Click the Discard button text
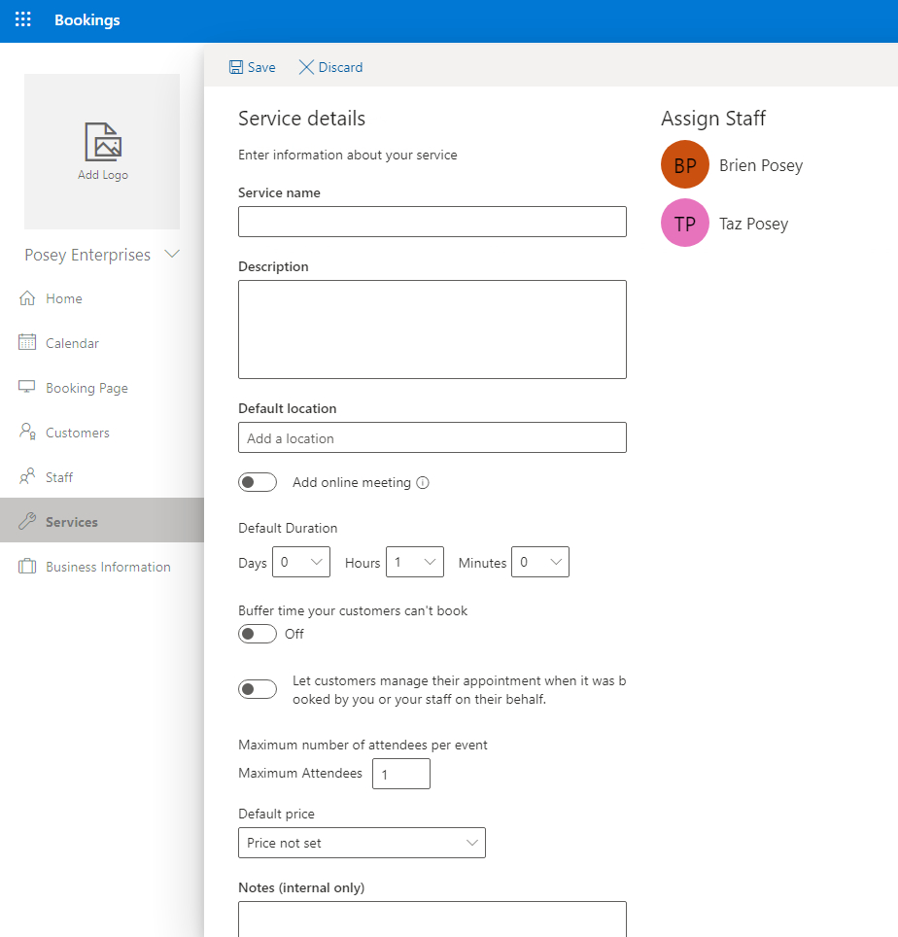898x937 pixels. click(x=340, y=67)
